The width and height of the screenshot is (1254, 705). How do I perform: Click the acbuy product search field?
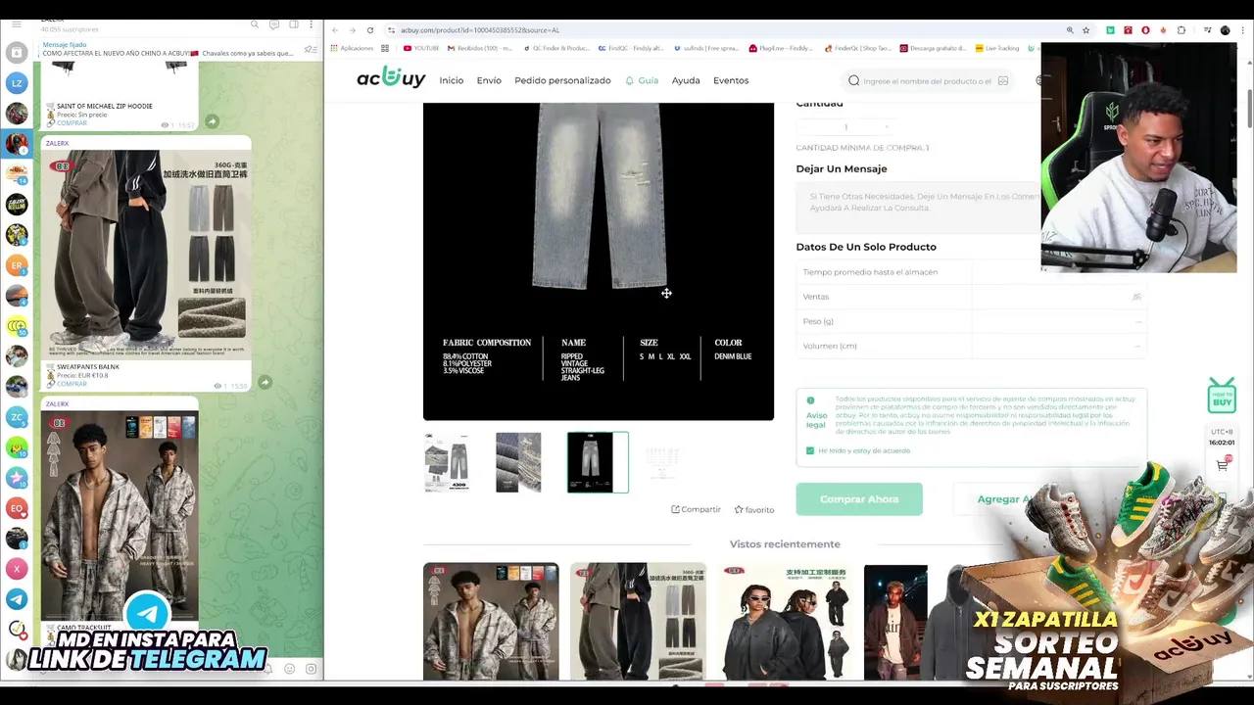(927, 81)
